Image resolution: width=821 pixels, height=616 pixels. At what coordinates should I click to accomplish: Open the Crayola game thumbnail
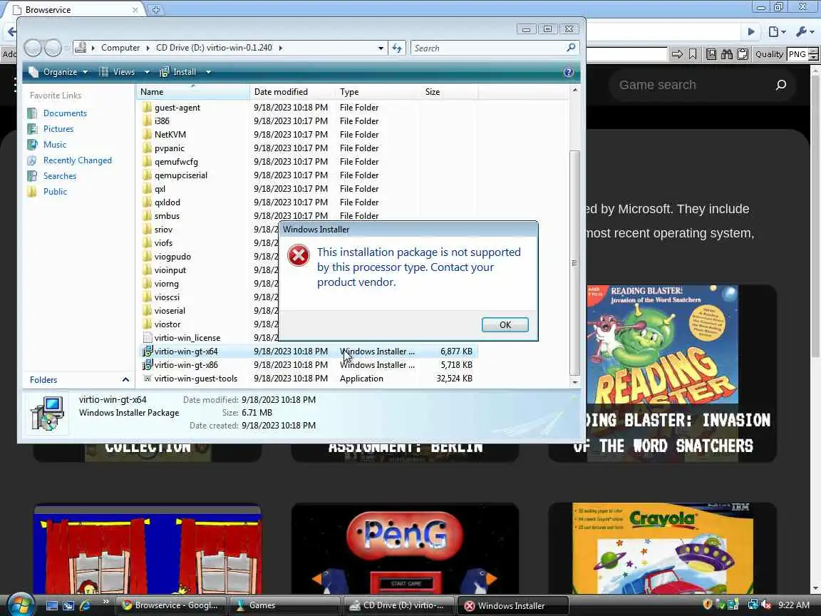tap(662, 548)
